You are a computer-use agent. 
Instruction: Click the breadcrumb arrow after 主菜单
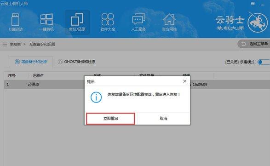click(x=25, y=44)
